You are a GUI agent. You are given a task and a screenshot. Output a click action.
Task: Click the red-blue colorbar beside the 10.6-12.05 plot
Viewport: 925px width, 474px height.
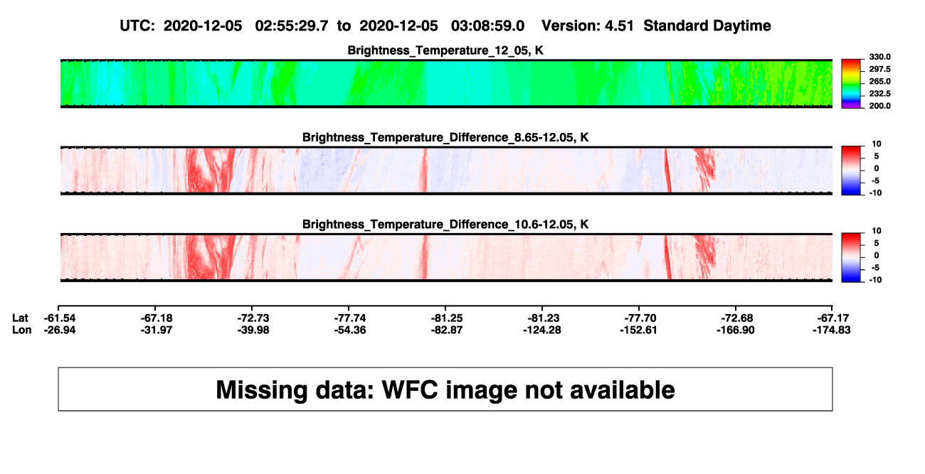[x=852, y=258]
